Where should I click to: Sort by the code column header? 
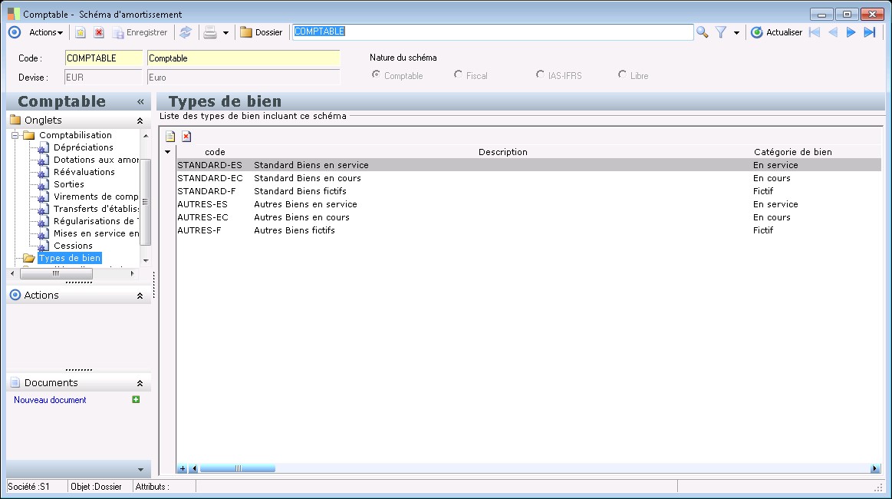pos(215,152)
